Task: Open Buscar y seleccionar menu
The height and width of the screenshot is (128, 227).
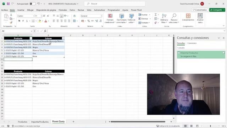Action: click(174, 18)
